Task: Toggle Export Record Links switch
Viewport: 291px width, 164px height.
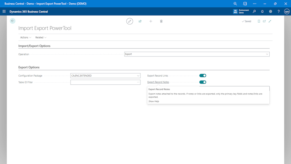Action: 203,75
